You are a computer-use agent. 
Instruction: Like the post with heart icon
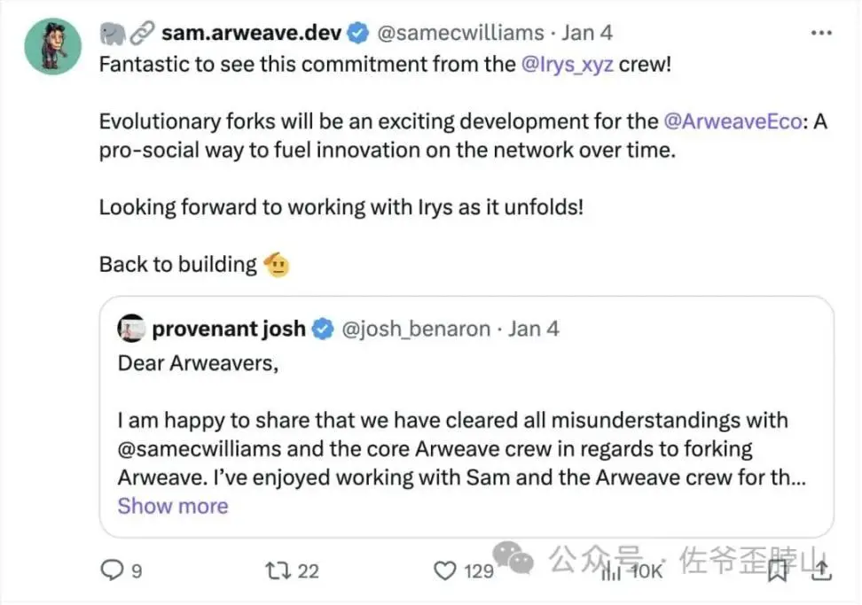click(444, 571)
